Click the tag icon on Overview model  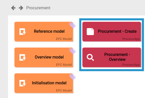coord(72,51)
